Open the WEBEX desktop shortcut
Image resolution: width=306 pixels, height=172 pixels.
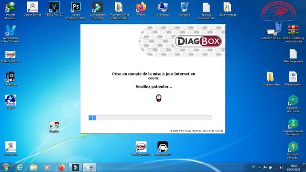11,102
